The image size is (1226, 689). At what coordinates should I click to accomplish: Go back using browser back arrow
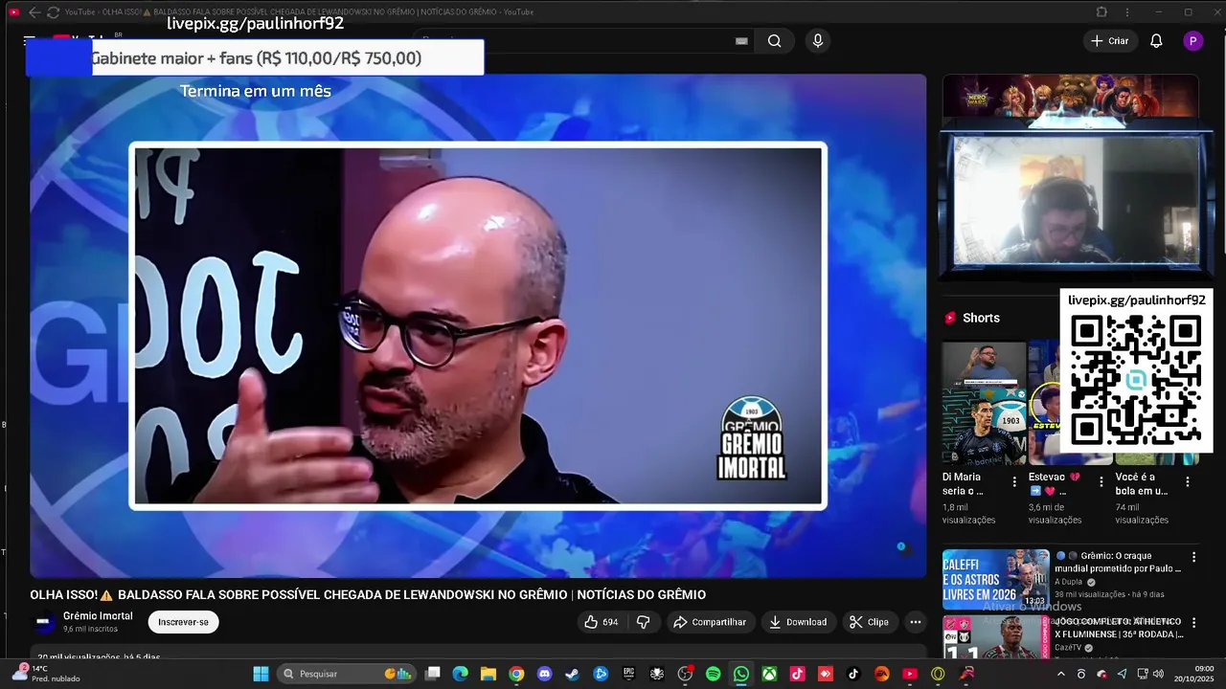click(x=34, y=12)
